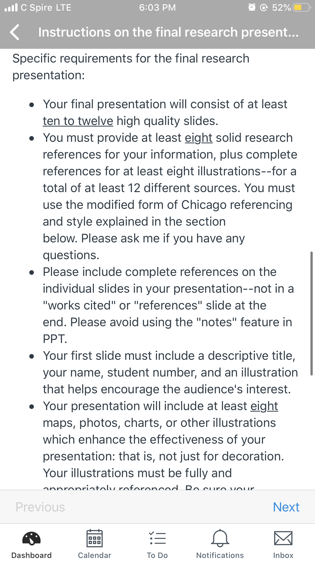Open the Calendar tab icon

pos(95,538)
